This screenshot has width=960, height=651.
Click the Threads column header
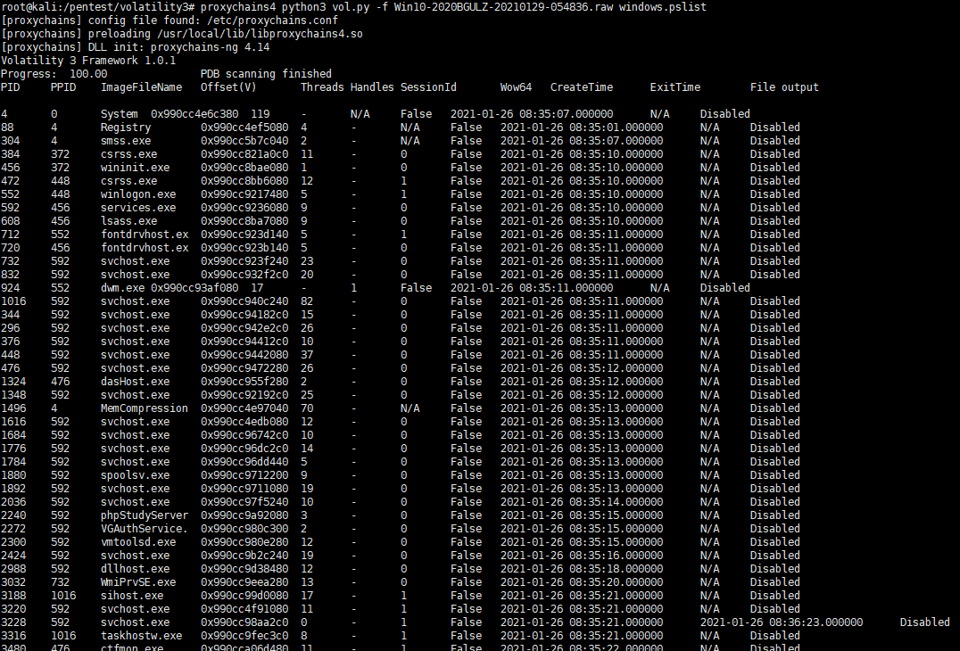click(322, 87)
